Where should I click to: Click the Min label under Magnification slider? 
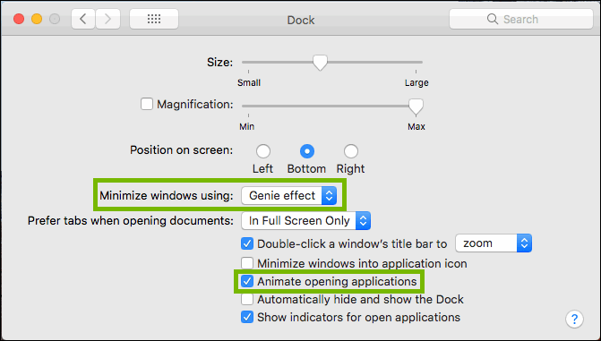point(247,126)
